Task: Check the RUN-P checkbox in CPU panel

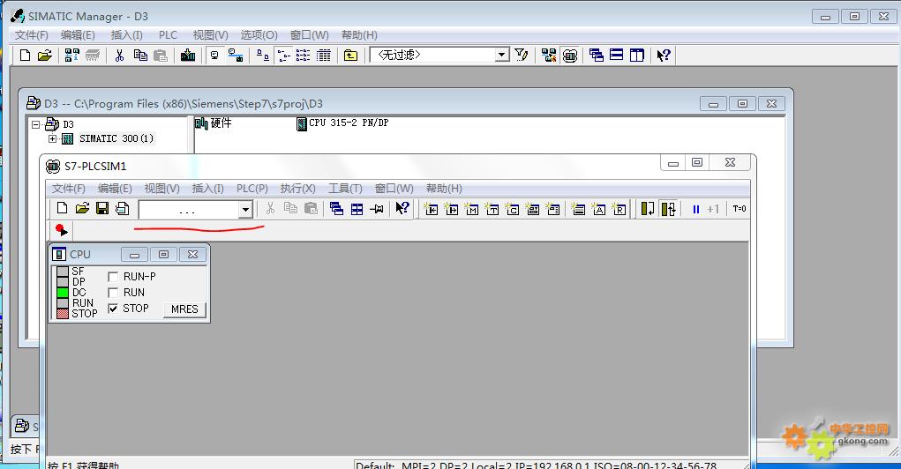Action: [113, 277]
